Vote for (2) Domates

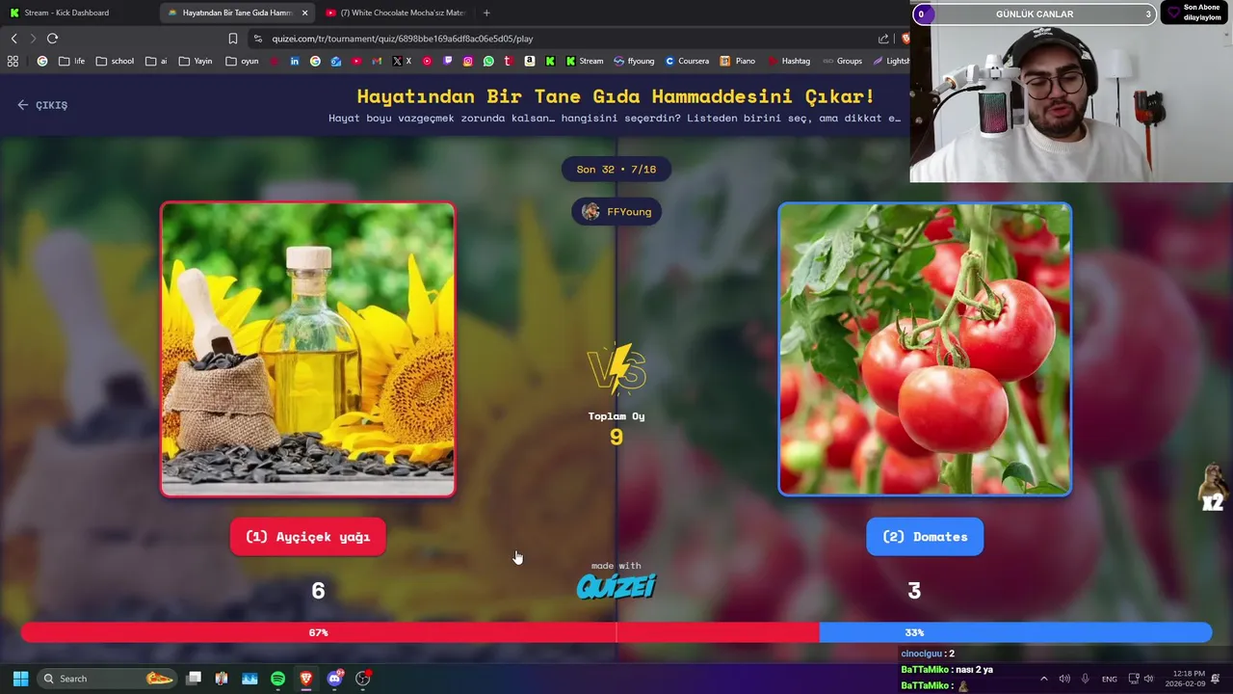click(925, 537)
